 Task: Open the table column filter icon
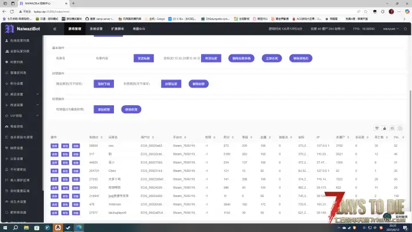[x=377, y=128]
